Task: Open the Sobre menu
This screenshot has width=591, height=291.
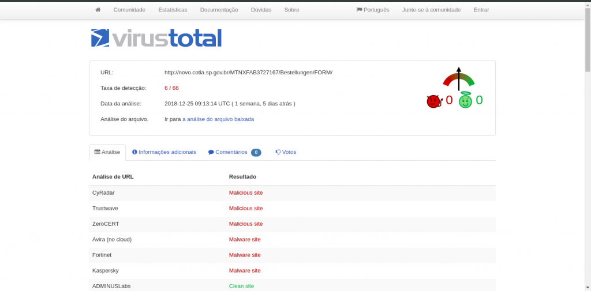Action: (x=291, y=10)
